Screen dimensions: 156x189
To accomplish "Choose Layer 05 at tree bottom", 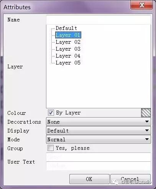I will coord(68,63).
